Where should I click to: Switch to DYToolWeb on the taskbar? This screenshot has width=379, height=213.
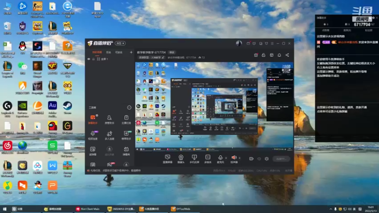coord(183,209)
